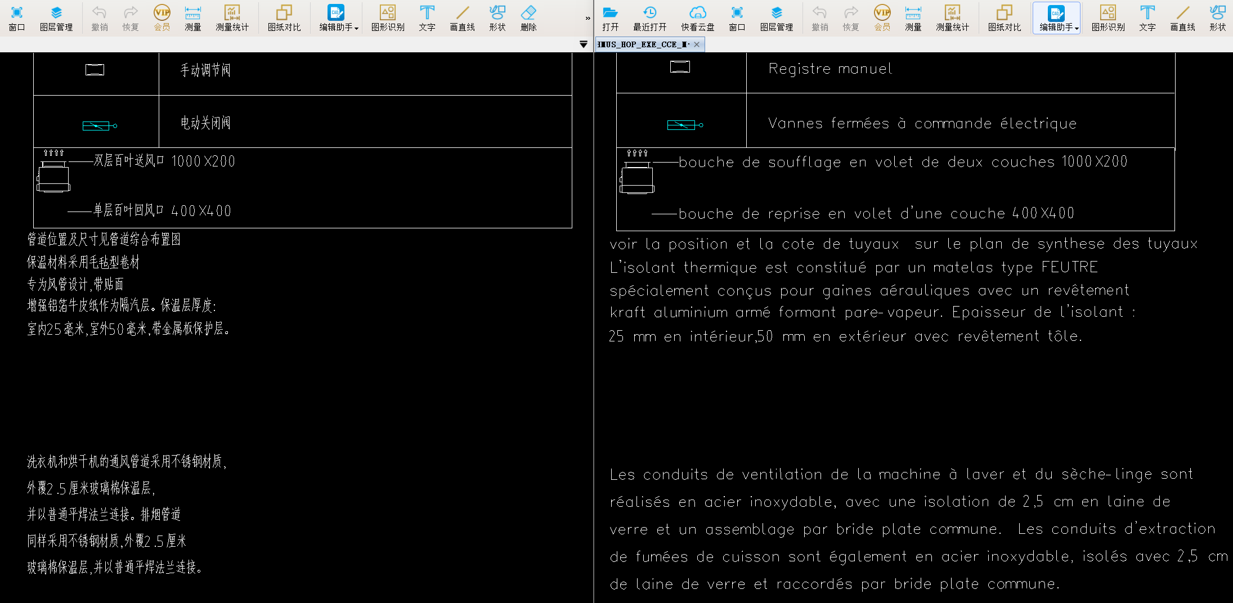Pick 画直线 line tool in right window
This screenshot has height=603, width=1233.
pos(1183,18)
